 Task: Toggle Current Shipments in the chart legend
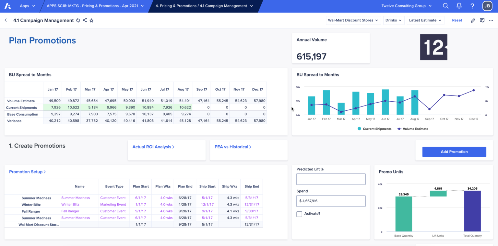point(374,129)
